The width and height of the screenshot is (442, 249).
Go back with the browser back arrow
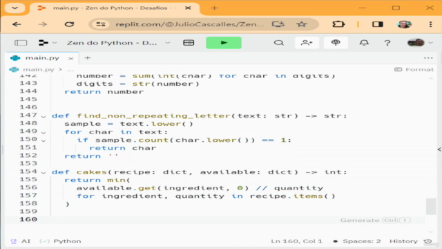[x=17, y=24]
